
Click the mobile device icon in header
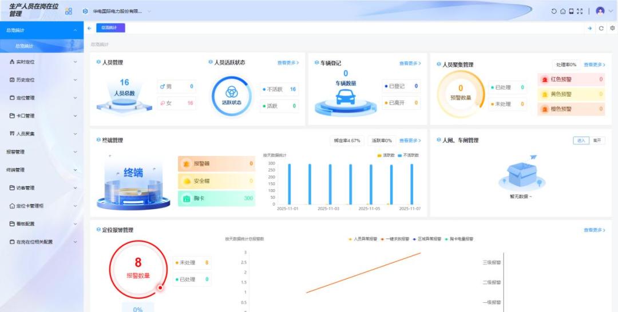coord(571,11)
